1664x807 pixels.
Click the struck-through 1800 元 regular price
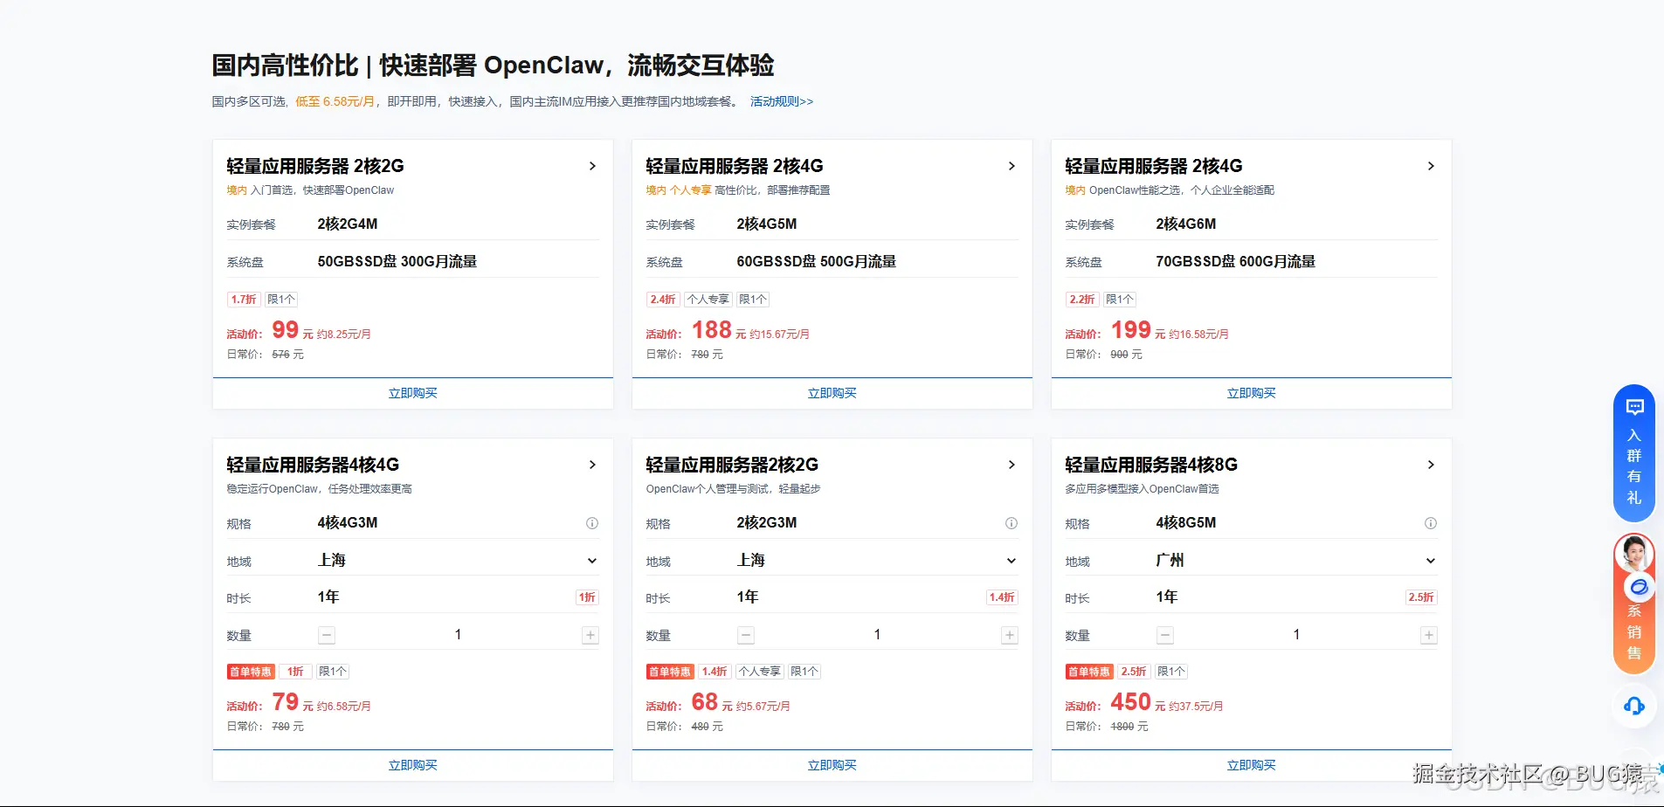coord(1129,727)
